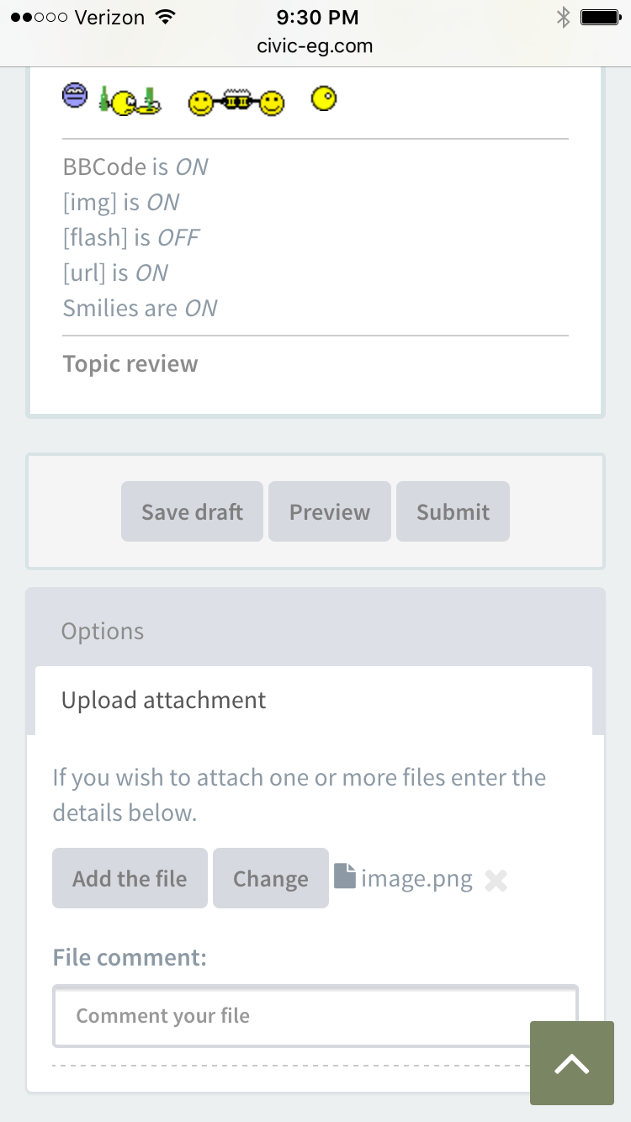Insert the blue frozen-face smiley
Screen dimensions: 631x1122
pyautogui.click(x=75, y=96)
